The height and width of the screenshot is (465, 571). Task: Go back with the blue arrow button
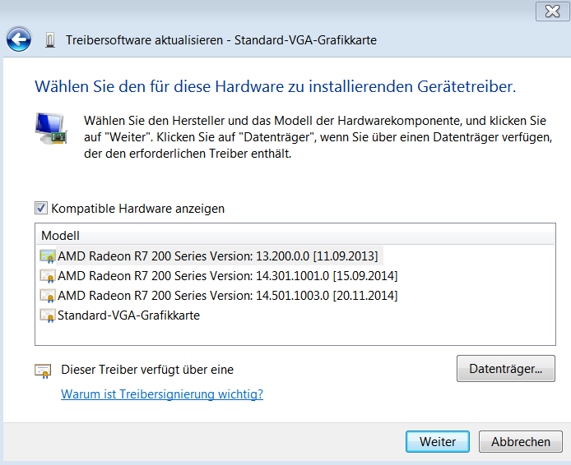coord(19,39)
